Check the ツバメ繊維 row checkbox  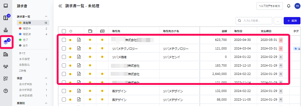coord(64,57)
